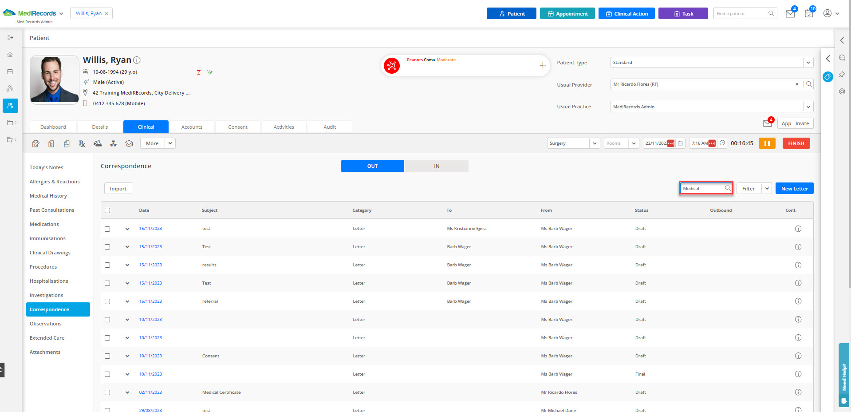851x412 pixels.
Task: Open the new letter compose icon in clinical toolbar
Action: (x=36, y=143)
